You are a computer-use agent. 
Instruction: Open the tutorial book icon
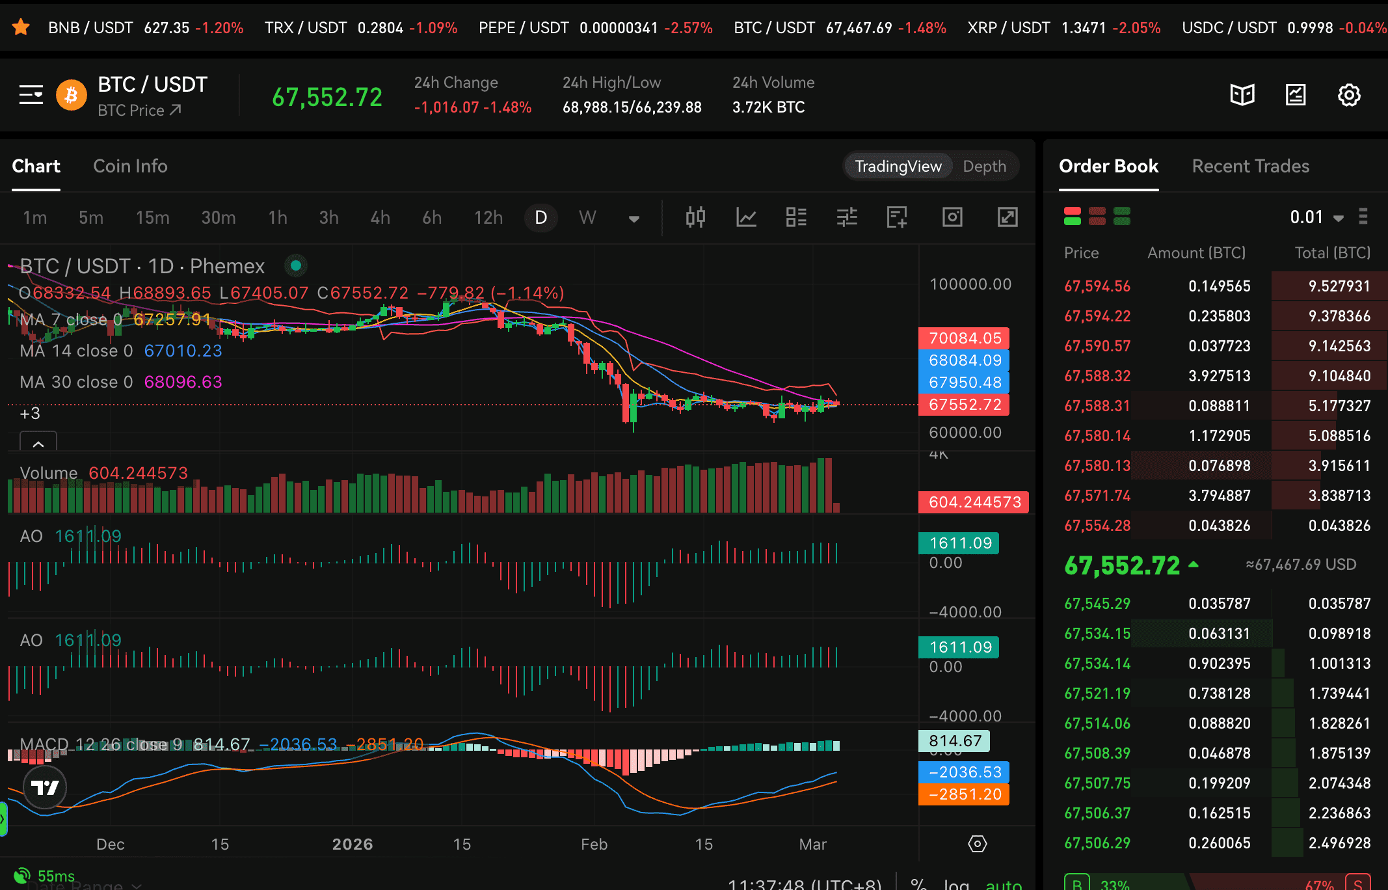(1242, 95)
